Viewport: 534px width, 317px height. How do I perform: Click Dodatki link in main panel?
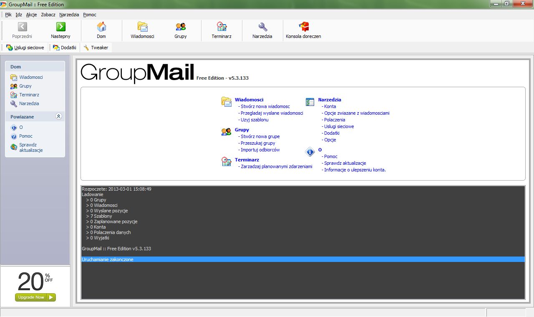tap(332, 133)
